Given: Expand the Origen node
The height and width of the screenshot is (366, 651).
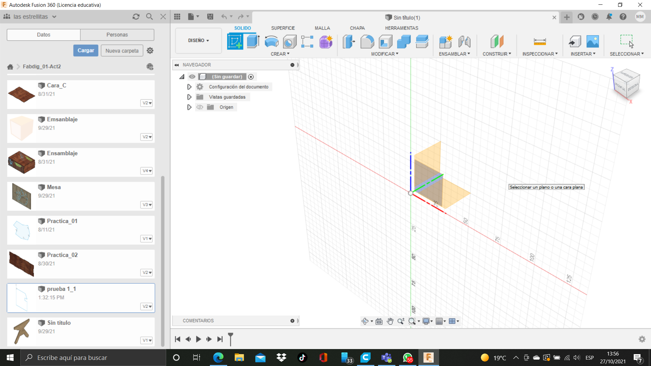Looking at the screenshot, I should tap(189, 107).
